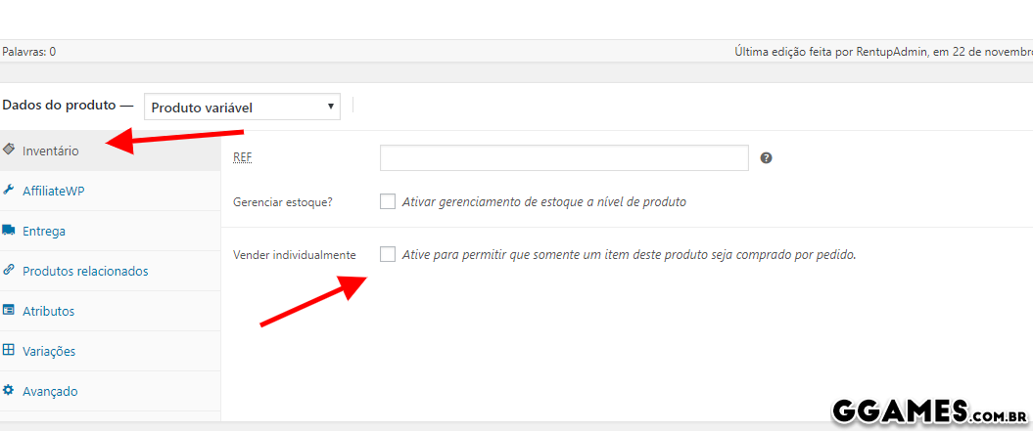Viewport: 1033px width, 431px height.
Task: Click the Dados do produto heading
Action: coord(60,106)
